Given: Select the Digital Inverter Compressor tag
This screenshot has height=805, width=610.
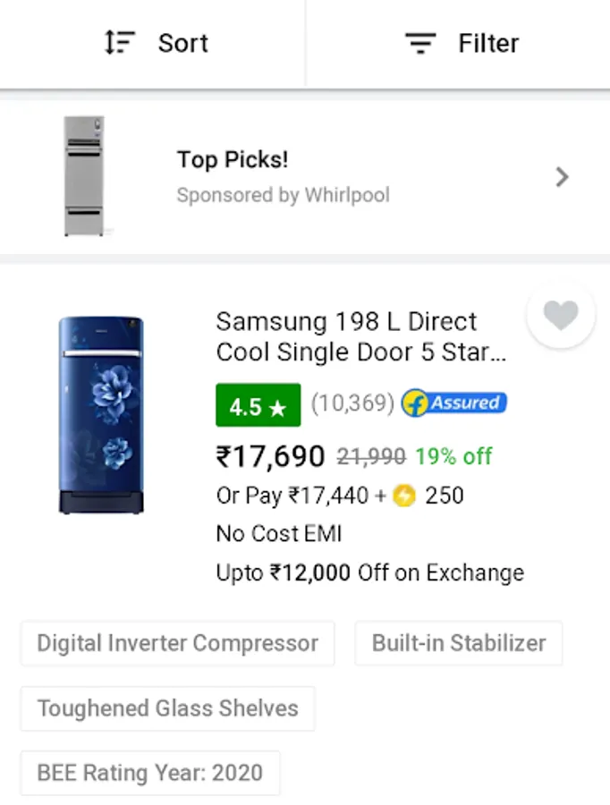Looking at the screenshot, I should coord(178,643).
